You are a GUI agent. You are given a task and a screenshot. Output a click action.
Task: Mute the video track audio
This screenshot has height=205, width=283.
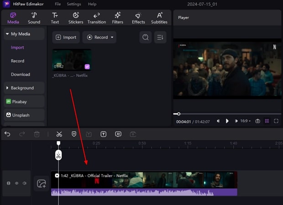25,183
